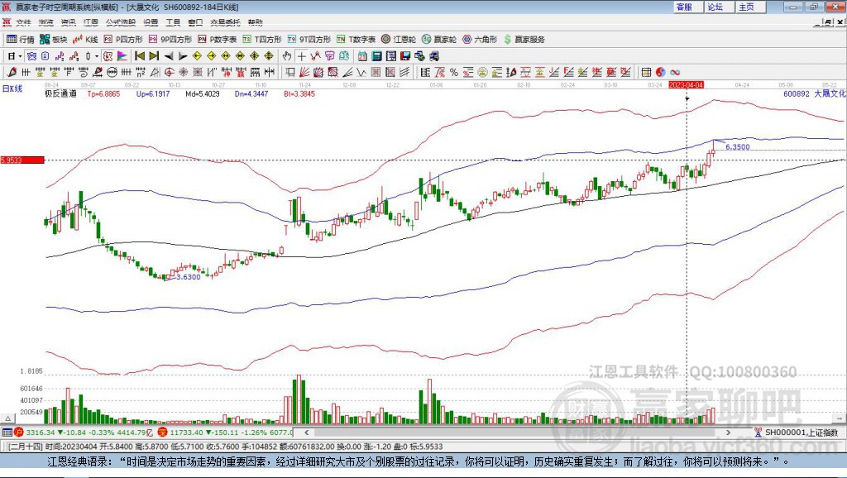The width and height of the screenshot is (847, 478).
Task: Open the 交易委托 menu
Action: pos(225,22)
